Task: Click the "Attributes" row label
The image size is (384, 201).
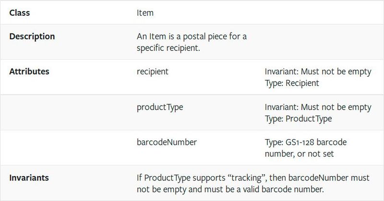Action: point(29,71)
